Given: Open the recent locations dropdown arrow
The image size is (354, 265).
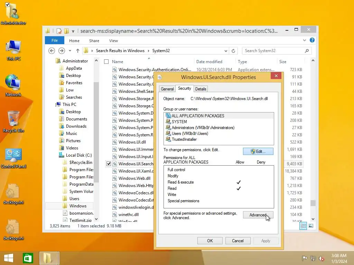Looking at the screenshot, I should (70, 51).
